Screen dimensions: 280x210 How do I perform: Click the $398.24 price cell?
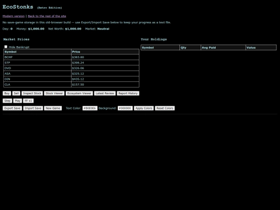pos(105,63)
